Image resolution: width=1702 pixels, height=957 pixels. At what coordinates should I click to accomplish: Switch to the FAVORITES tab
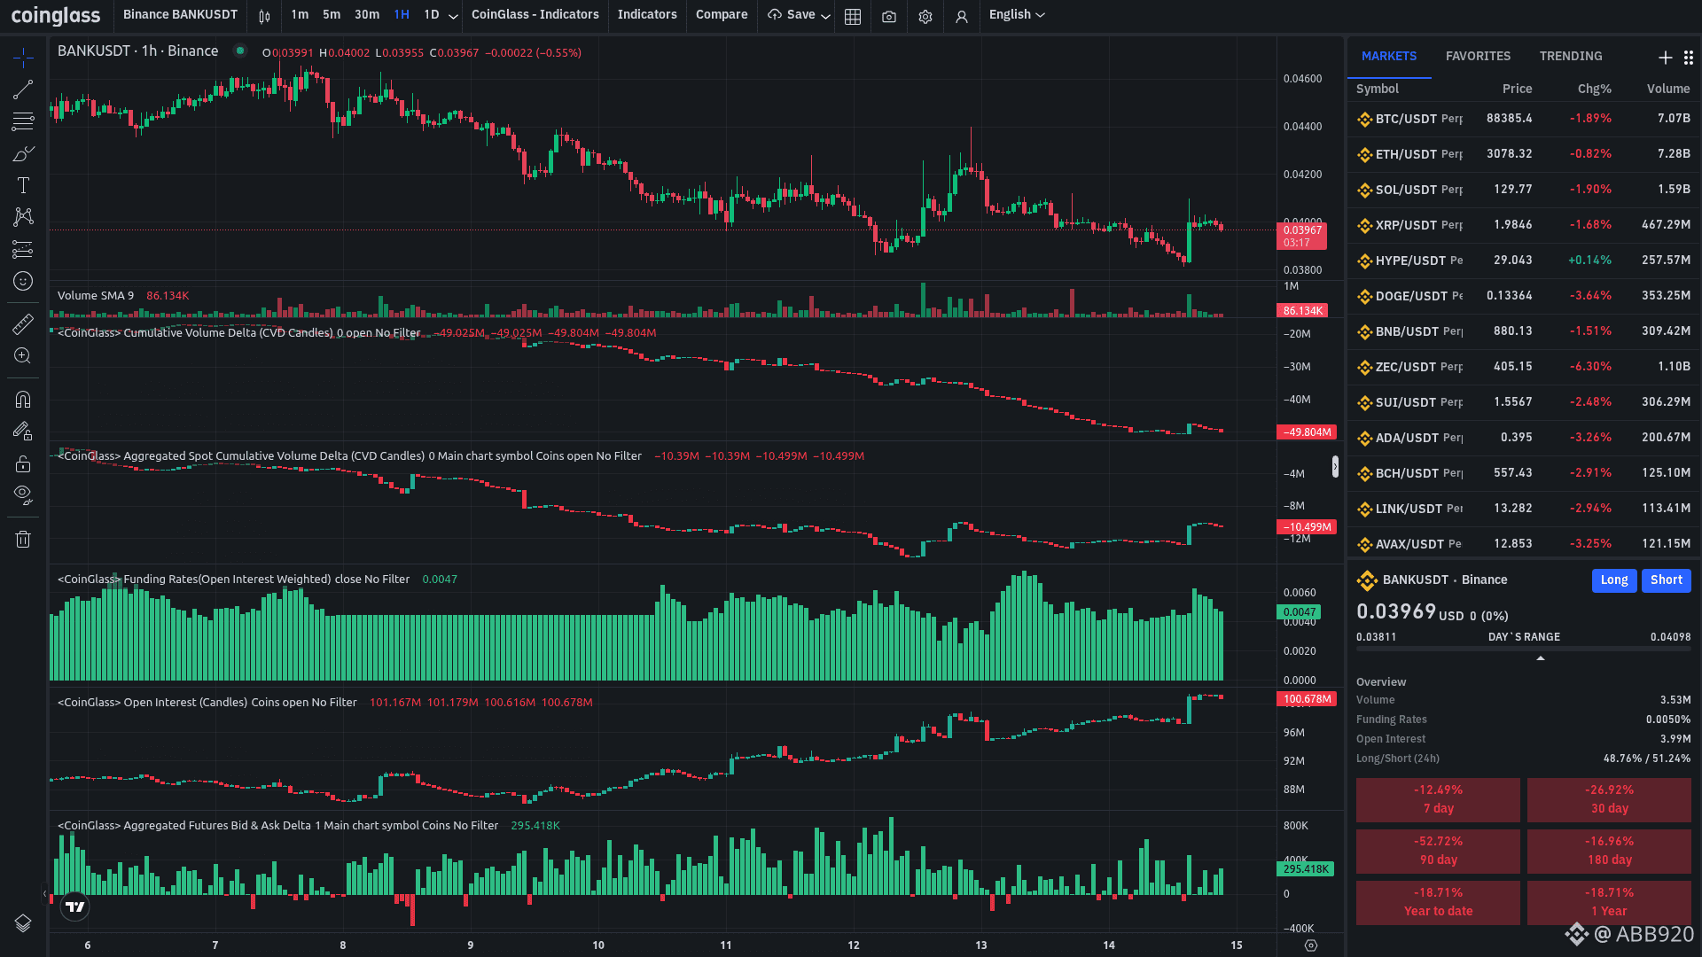[1478, 56]
